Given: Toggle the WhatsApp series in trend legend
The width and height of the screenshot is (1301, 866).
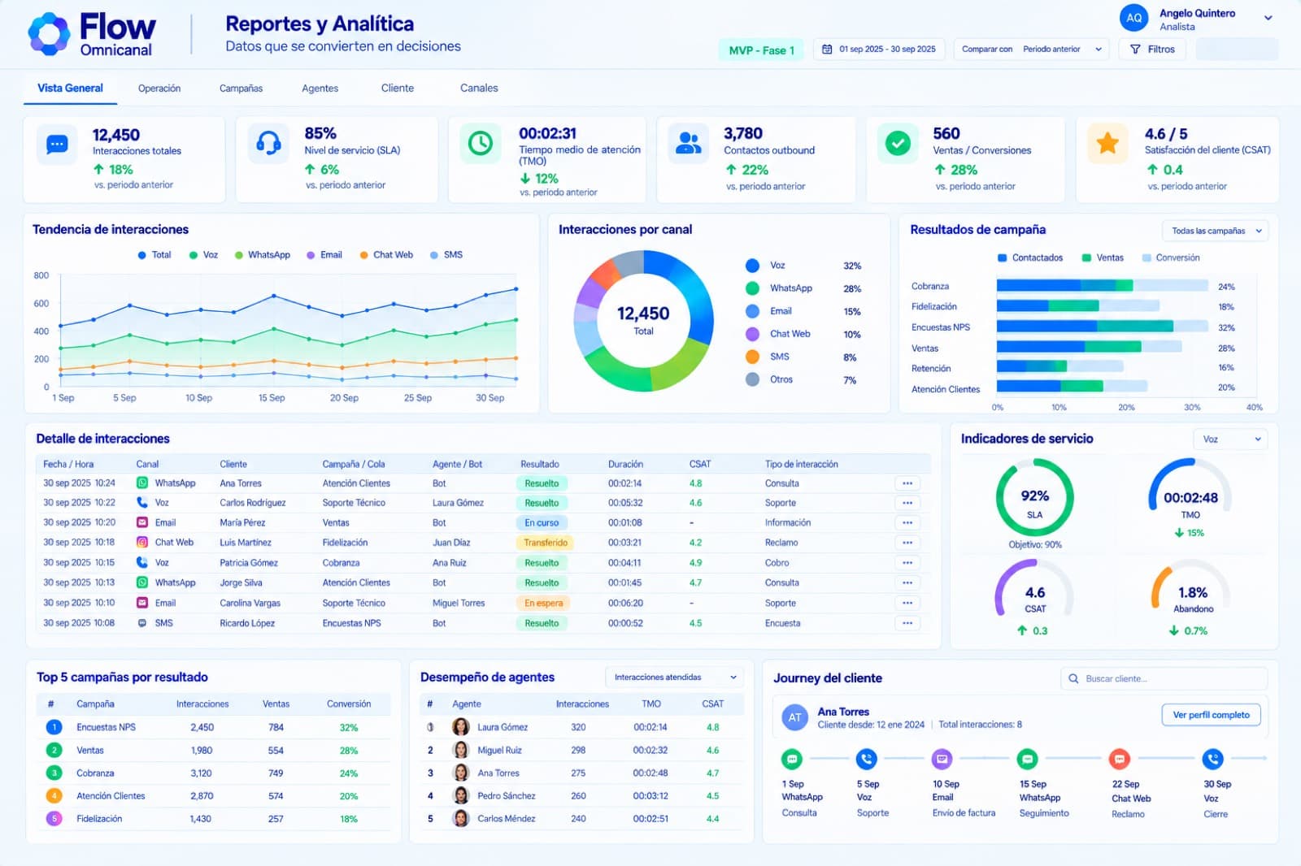Looking at the screenshot, I should tap(263, 255).
